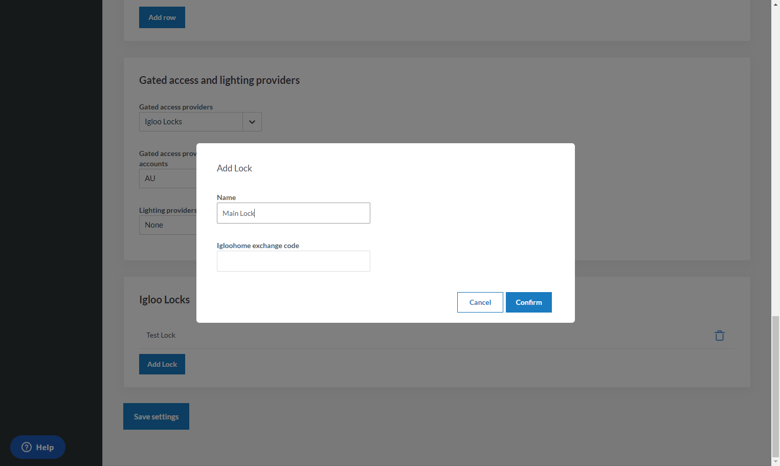Viewport: 780px width, 466px height.
Task: Click the scrollbar down arrow
Action: pos(775,461)
